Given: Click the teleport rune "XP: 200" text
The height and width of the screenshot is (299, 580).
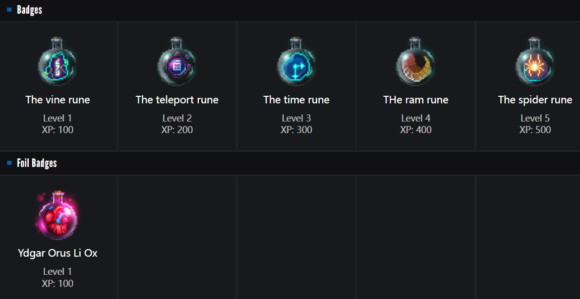Looking at the screenshot, I should click(177, 130).
